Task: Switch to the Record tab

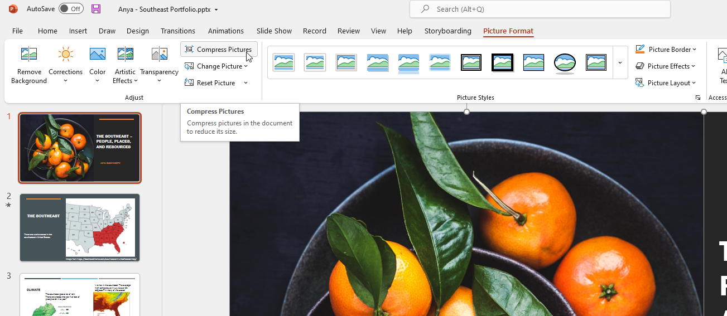Action: coord(315,31)
